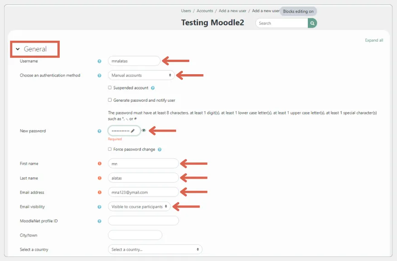Go to Accounts in the breadcrumb

[205, 10]
